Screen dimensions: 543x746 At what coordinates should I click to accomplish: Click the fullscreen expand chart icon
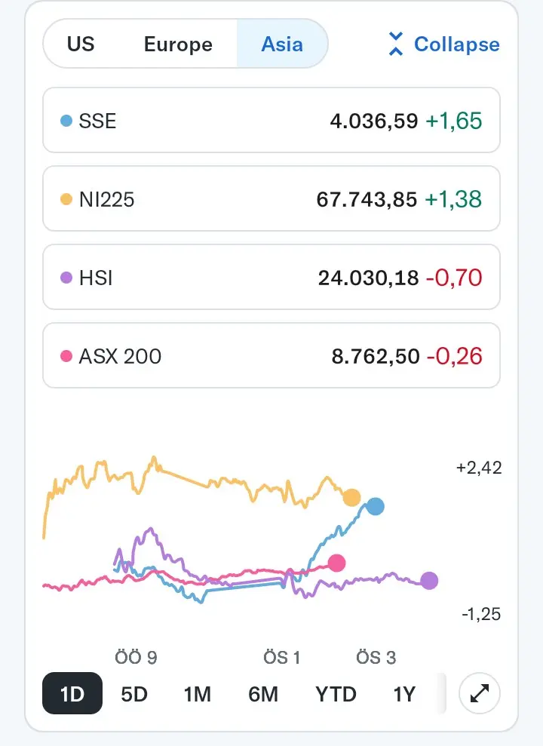[480, 693]
